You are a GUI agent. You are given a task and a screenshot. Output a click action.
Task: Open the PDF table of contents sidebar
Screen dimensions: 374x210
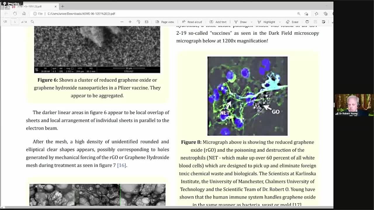(5, 22)
